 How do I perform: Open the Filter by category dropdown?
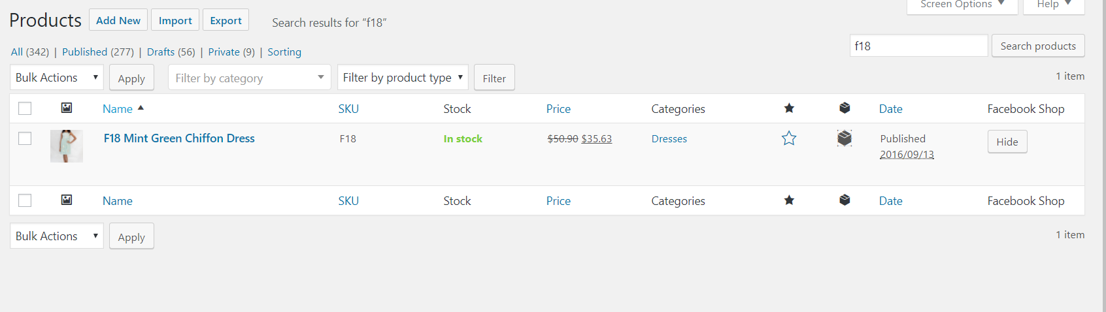pyautogui.click(x=250, y=78)
